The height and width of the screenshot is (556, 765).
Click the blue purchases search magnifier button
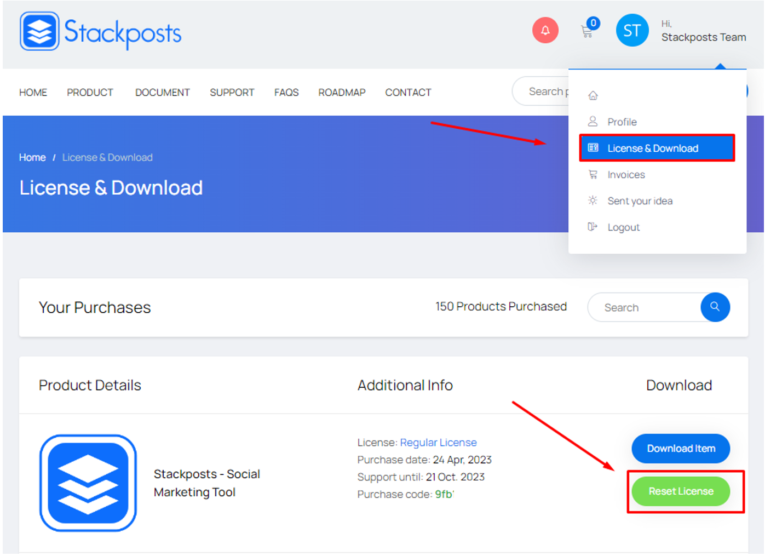715,307
